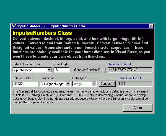Click the lightbulb icon in title bar

pos(14,26)
